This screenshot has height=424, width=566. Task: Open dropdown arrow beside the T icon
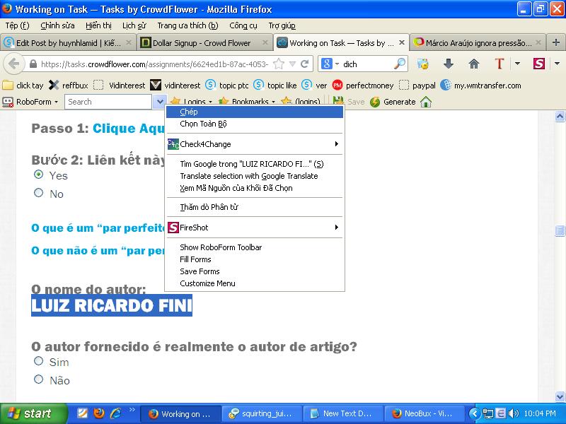coord(517,64)
